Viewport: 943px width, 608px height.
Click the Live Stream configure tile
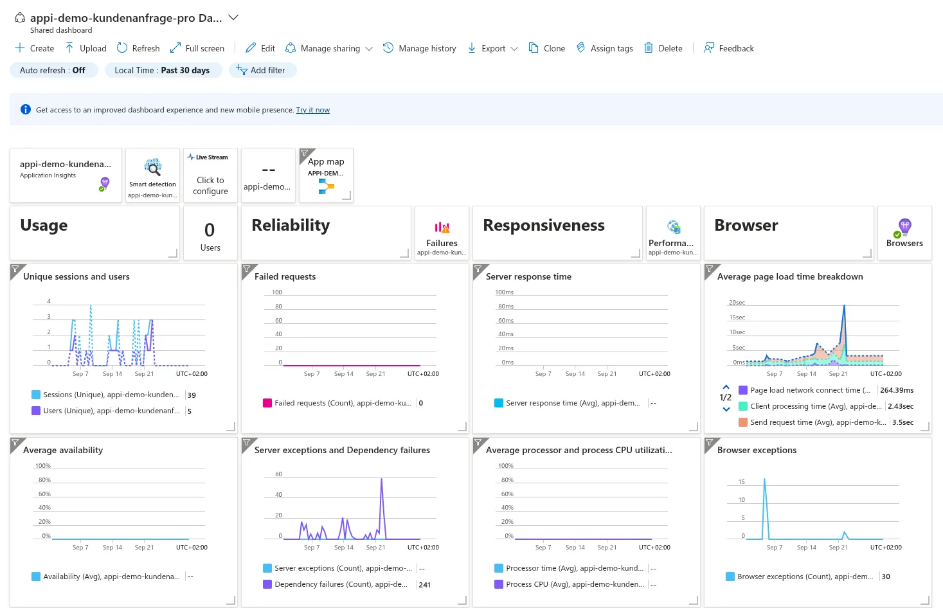click(211, 175)
